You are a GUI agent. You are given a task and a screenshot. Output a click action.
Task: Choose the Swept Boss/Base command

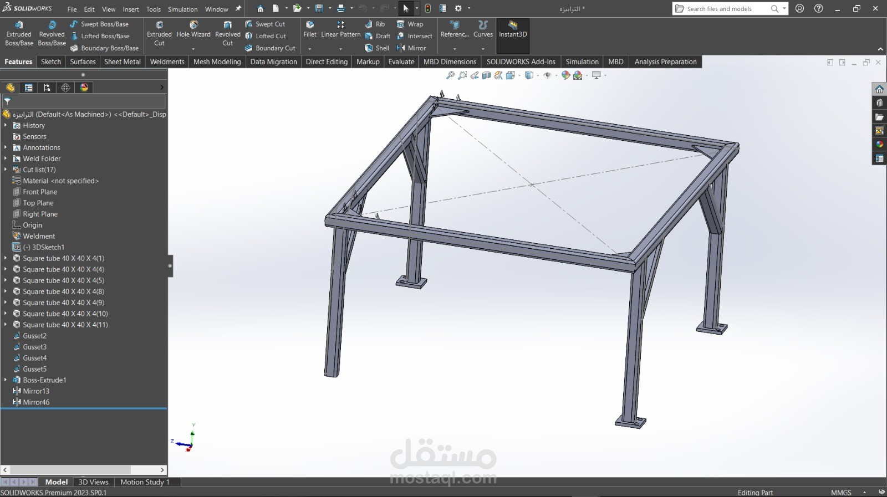[99, 24]
